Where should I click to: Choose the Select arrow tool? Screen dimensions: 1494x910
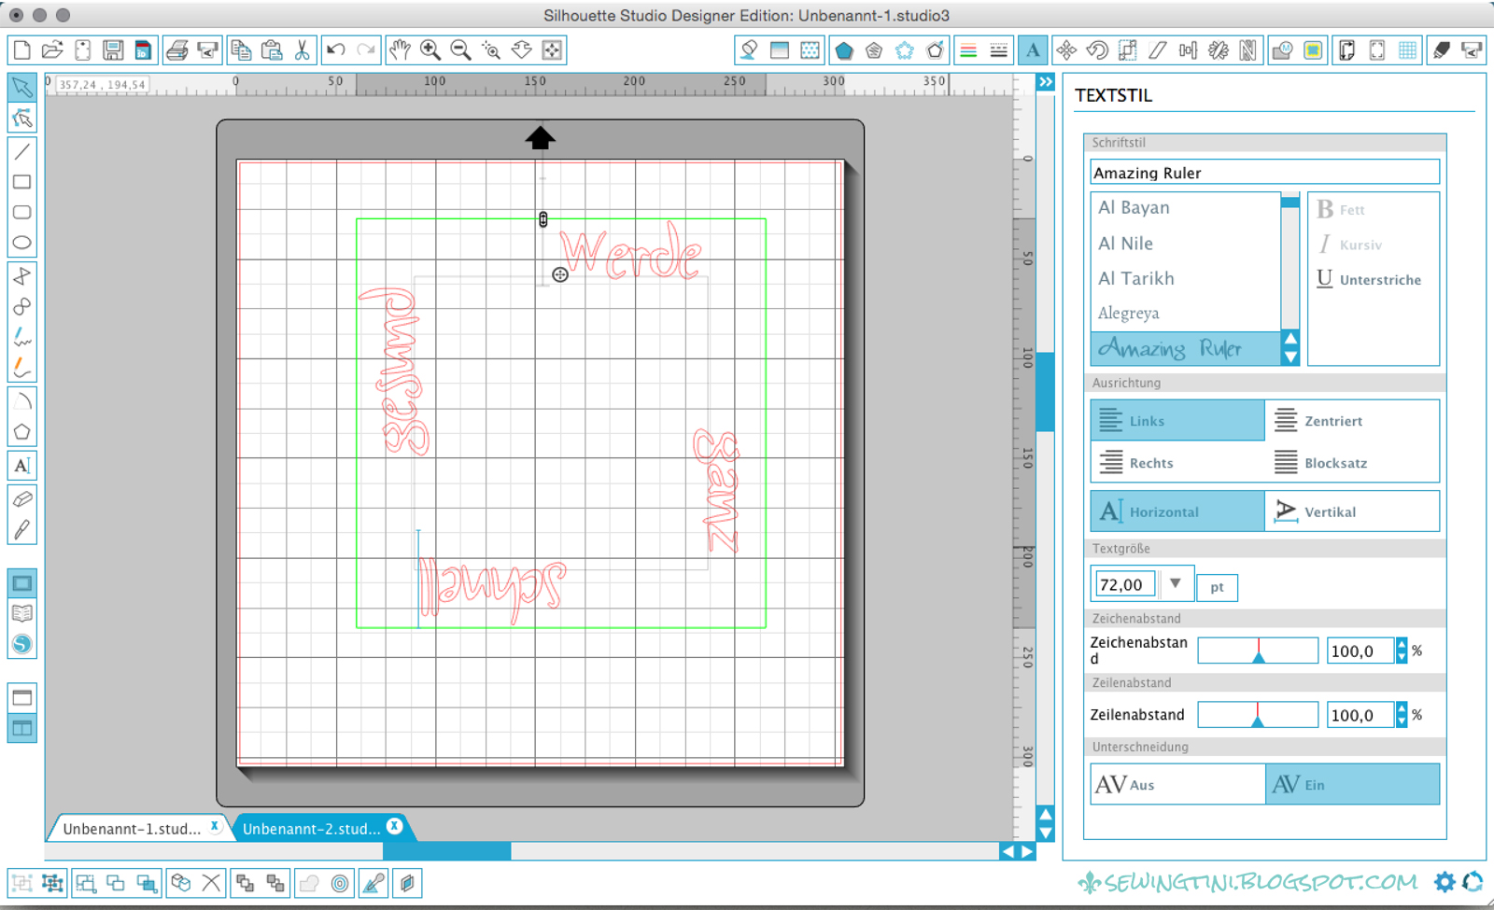point(22,88)
